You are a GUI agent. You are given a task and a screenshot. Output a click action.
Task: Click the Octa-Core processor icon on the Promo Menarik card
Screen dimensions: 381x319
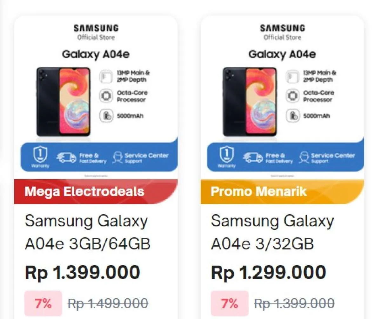tap(292, 96)
